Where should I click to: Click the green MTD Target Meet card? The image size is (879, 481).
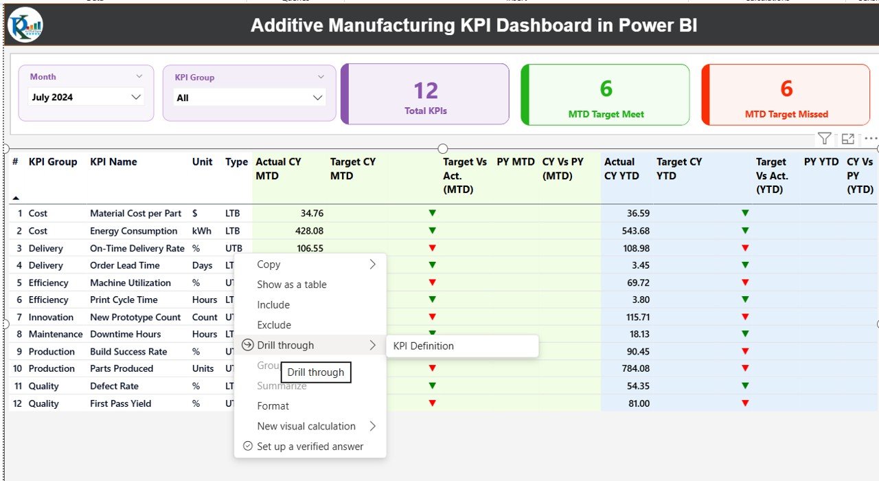click(605, 94)
